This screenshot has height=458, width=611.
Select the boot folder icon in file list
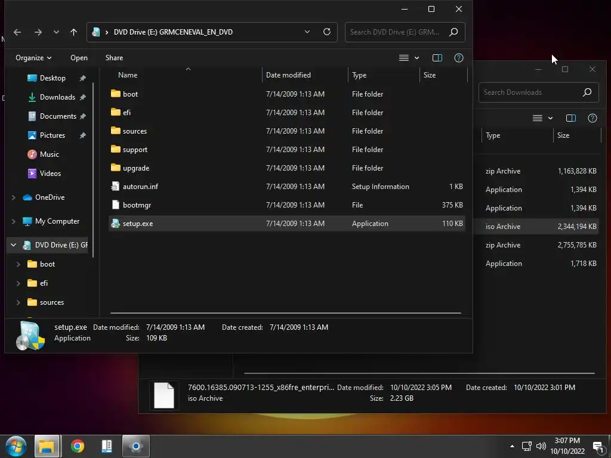pos(116,94)
